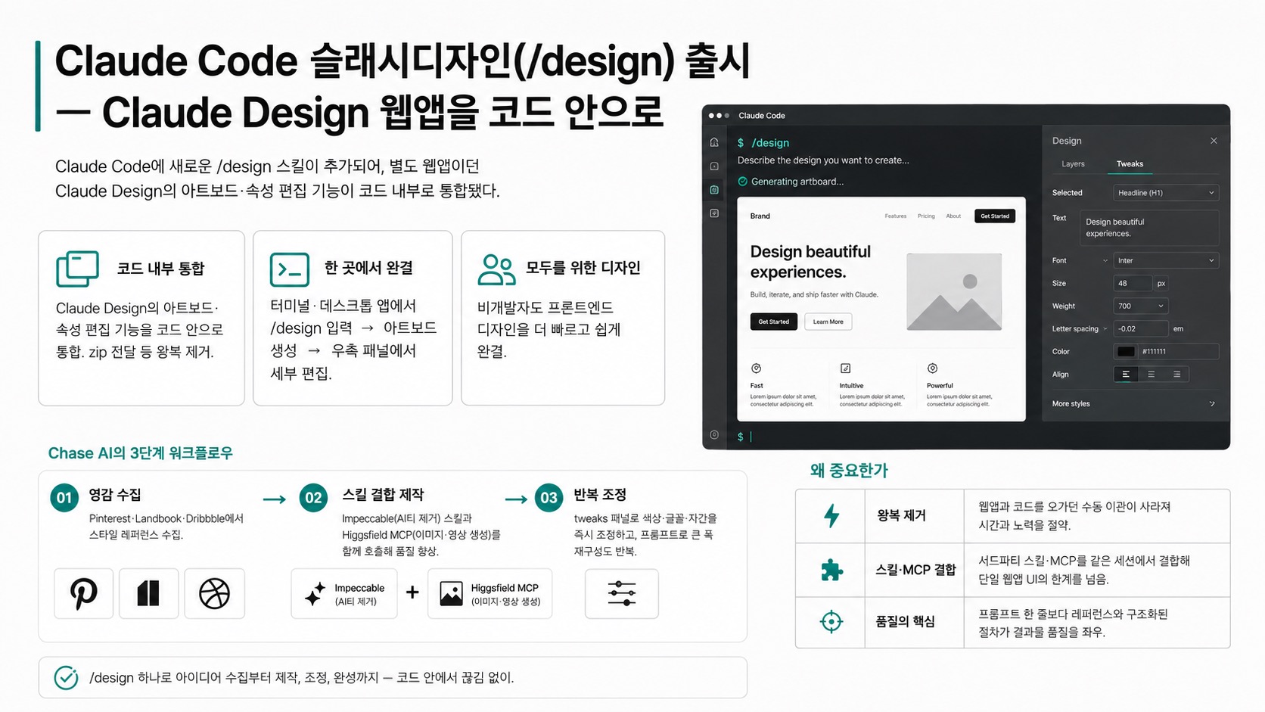Click the Get Started button in artboard navbar
1265x712 pixels.
click(x=995, y=216)
